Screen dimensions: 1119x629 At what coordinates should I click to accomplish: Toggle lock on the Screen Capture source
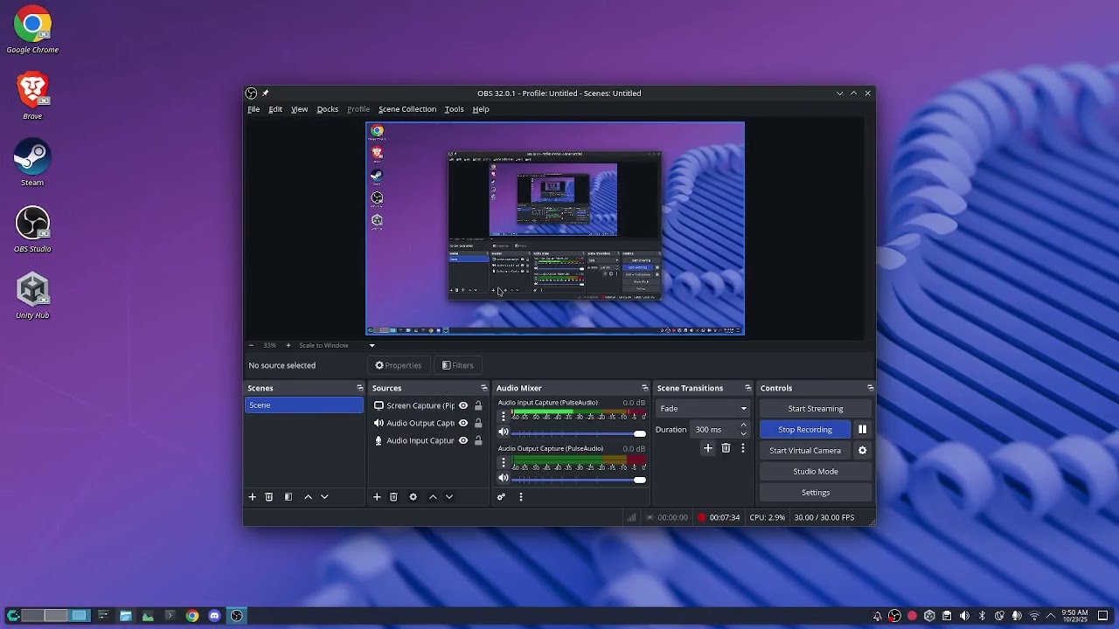(478, 405)
